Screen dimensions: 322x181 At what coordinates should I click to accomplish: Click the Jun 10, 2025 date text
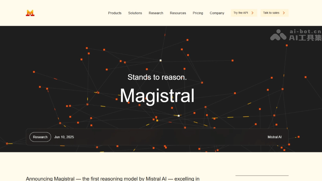[64, 137]
